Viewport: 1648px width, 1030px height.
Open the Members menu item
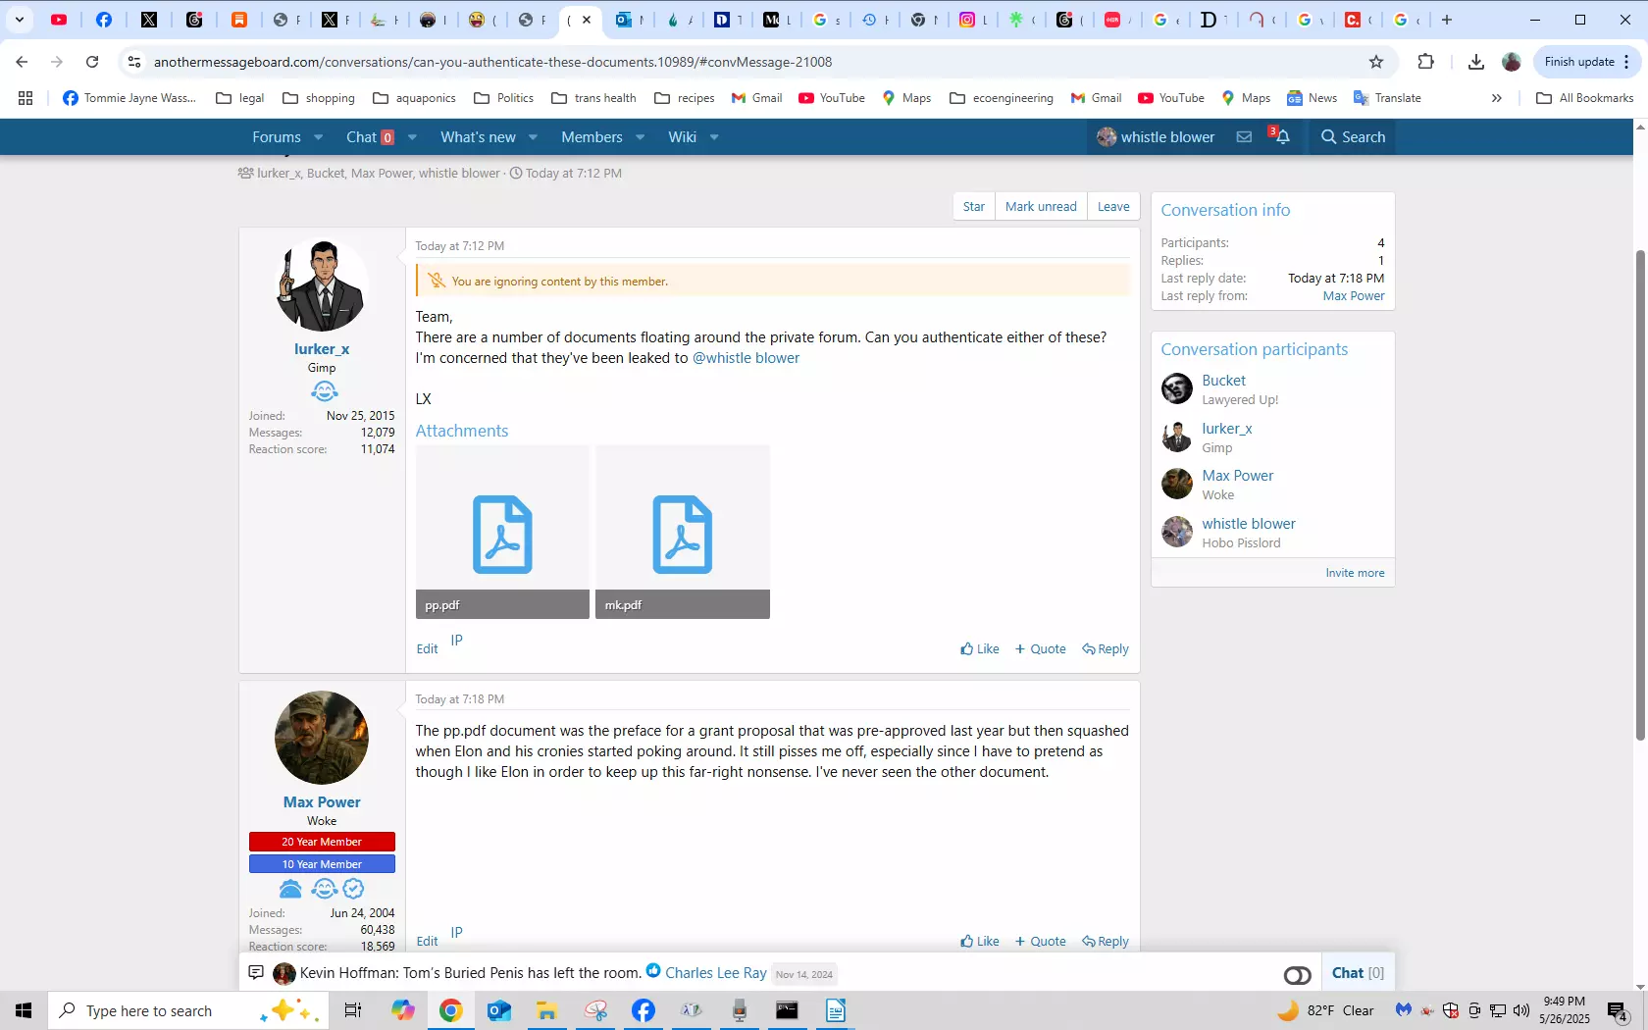point(592,137)
